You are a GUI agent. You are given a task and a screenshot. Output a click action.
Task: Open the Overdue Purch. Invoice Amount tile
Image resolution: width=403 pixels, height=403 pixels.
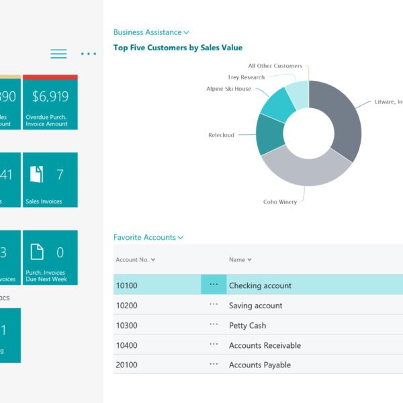[50, 102]
